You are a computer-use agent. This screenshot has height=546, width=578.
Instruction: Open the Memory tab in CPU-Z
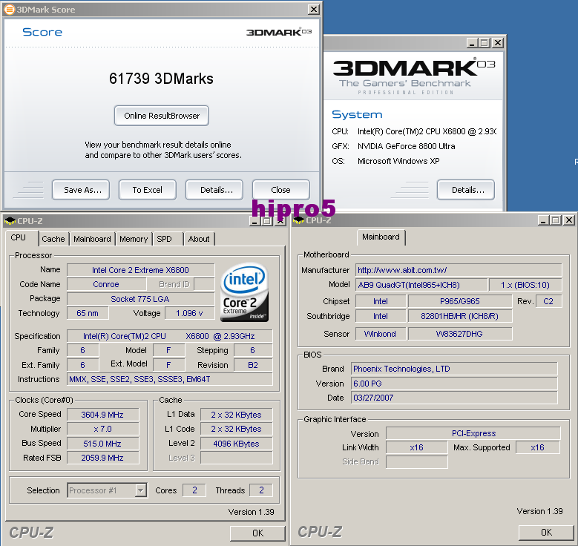[x=134, y=239]
